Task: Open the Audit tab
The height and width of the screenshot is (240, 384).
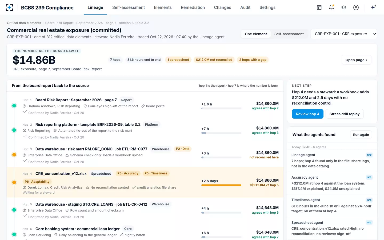Action: [245, 7]
